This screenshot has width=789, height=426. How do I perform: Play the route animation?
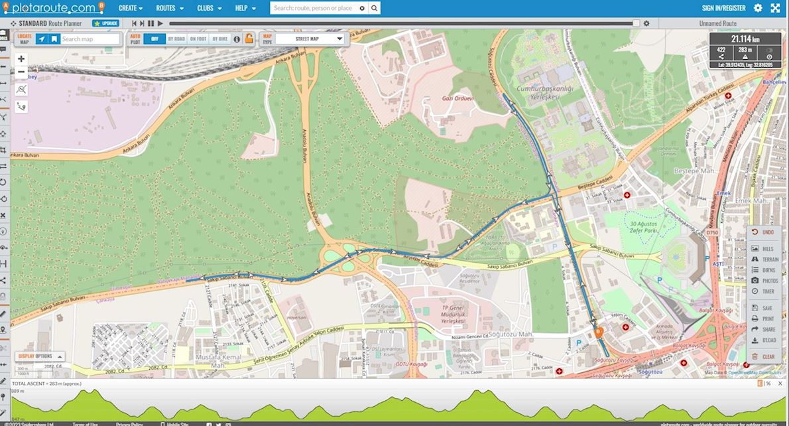point(160,23)
